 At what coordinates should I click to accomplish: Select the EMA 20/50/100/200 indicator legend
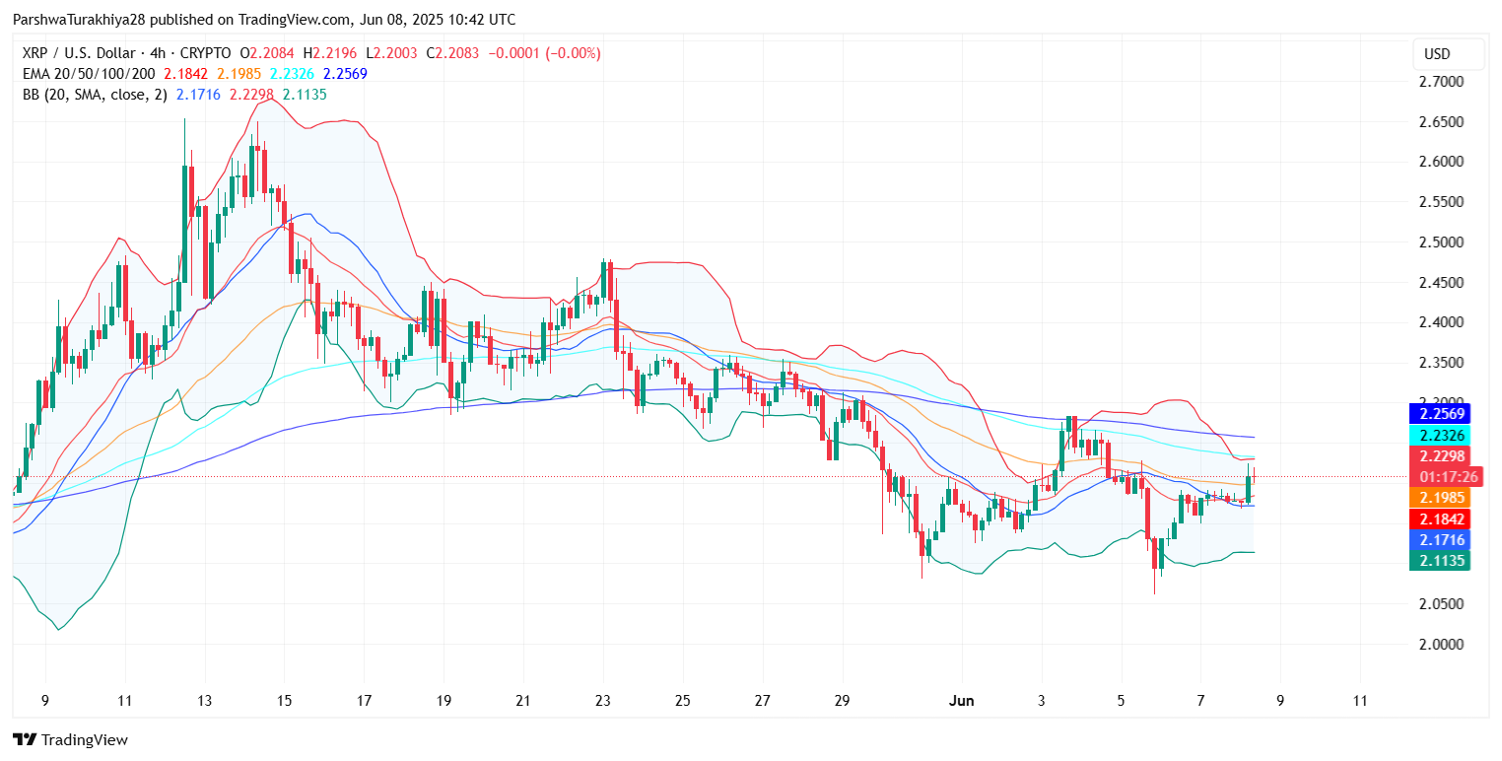[89, 74]
